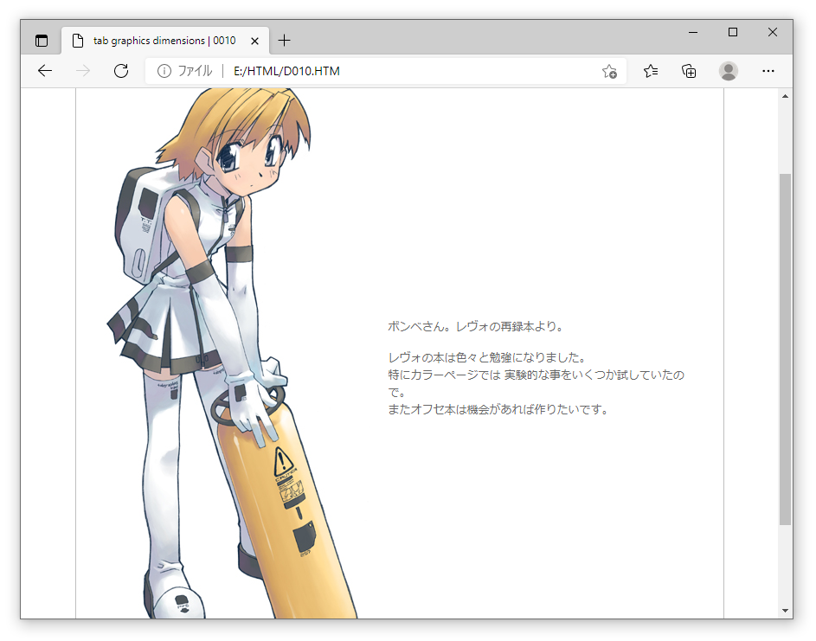Open the tab actions menu icon
Image resolution: width=816 pixels, height=641 pixels.
[42, 41]
